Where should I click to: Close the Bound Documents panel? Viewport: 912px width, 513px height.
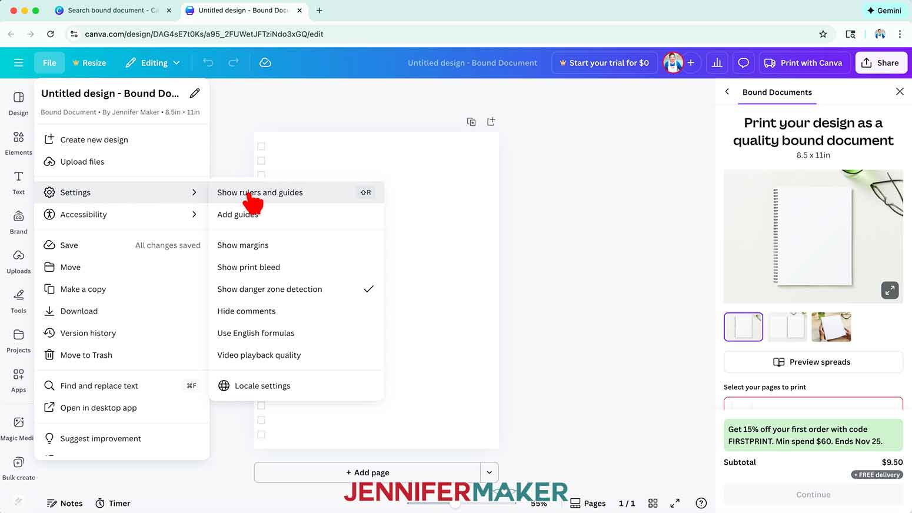point(900,92)
